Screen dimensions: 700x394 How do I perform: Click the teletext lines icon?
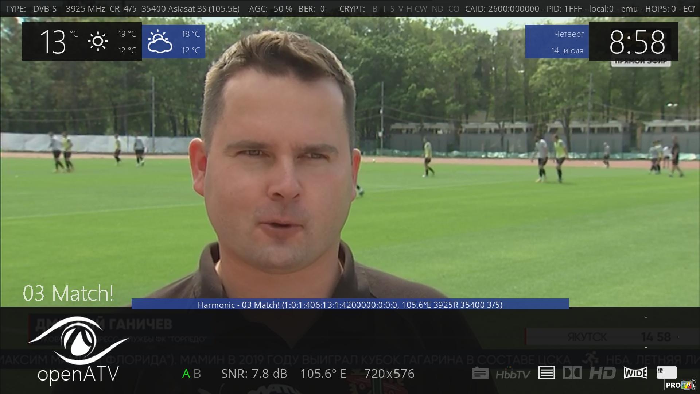(546, 373)
